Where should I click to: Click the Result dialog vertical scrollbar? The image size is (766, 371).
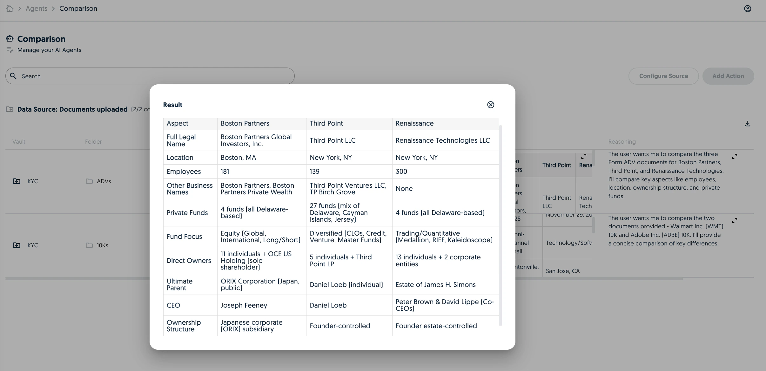(x=501, y=225)
